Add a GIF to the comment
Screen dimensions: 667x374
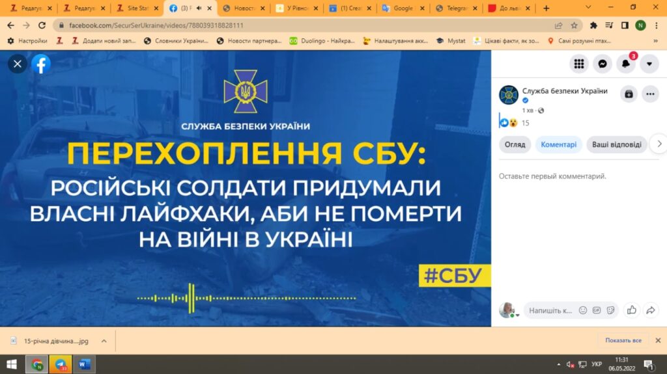[x=597, y=310]
